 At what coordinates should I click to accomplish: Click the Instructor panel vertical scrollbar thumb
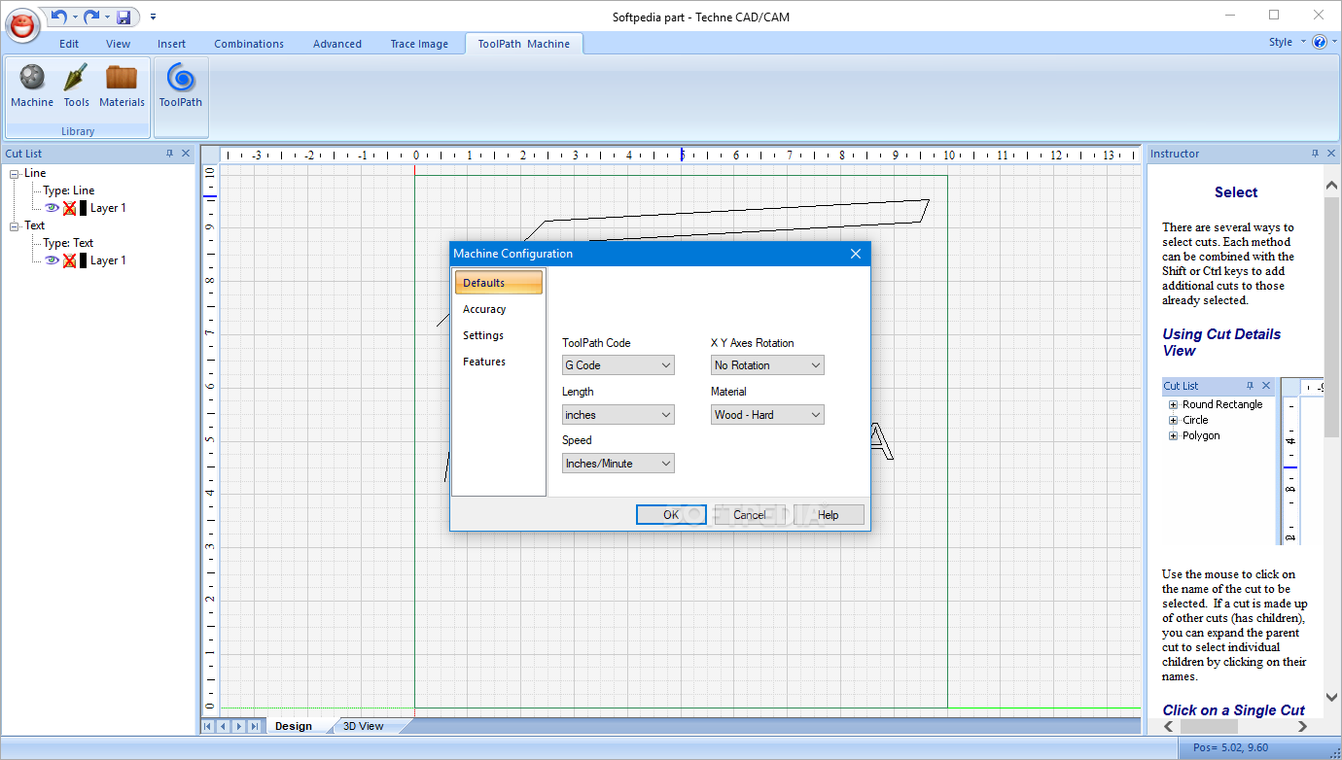1331,316
